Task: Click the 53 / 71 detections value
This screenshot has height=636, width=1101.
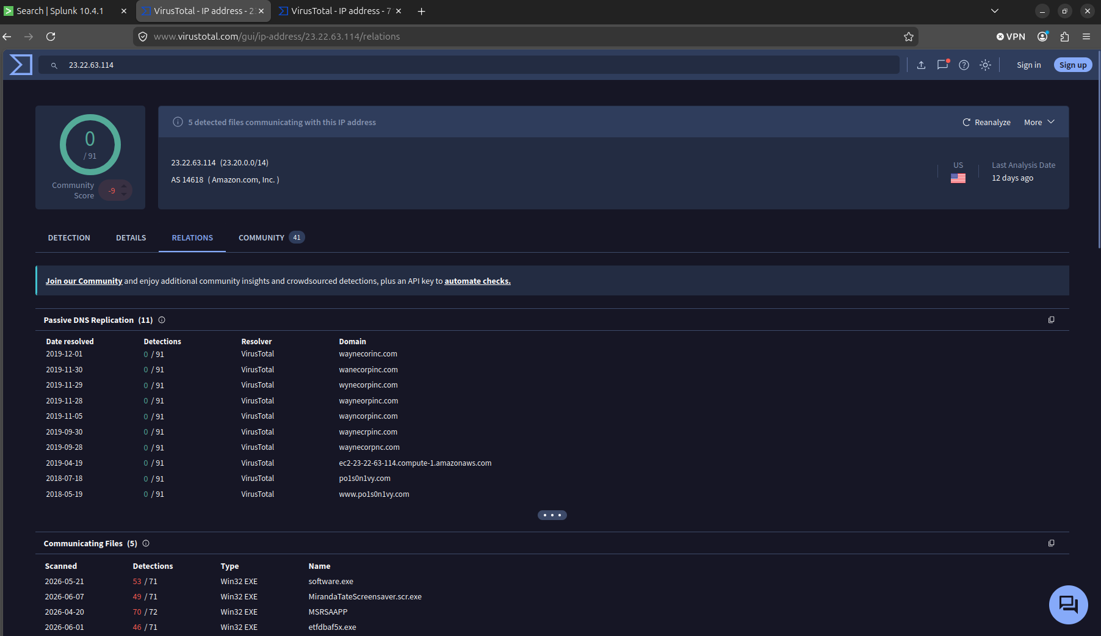Action: [145, 582]
